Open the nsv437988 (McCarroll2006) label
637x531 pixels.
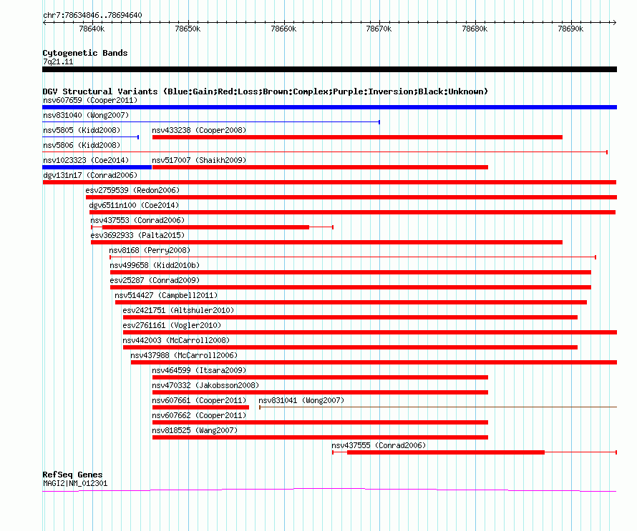pyautogui.click(x=184, y=355)
